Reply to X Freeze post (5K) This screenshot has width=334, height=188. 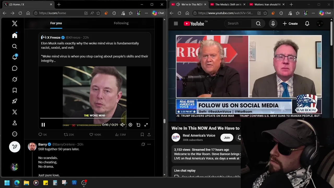(x=43, y=134)
